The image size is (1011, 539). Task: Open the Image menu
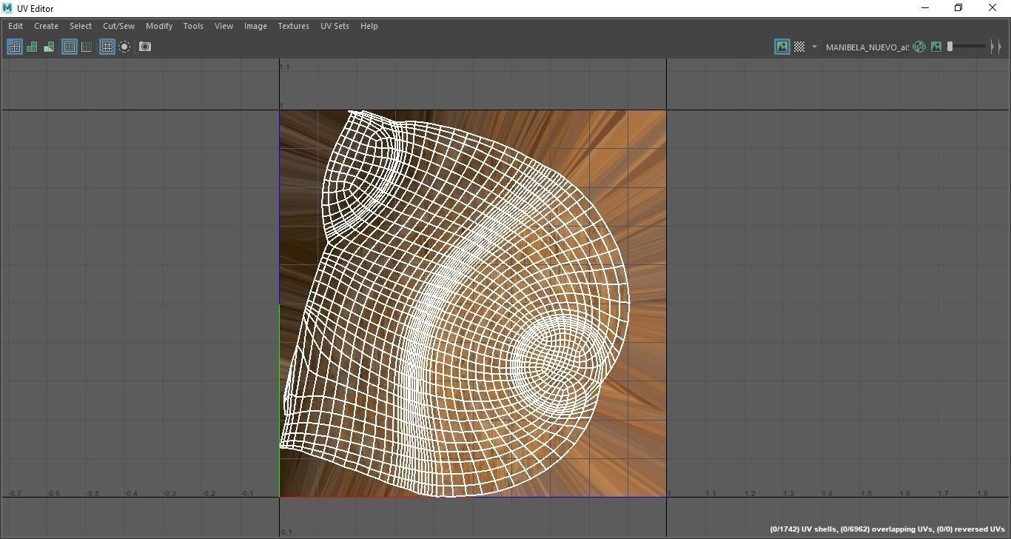[255, 26]
